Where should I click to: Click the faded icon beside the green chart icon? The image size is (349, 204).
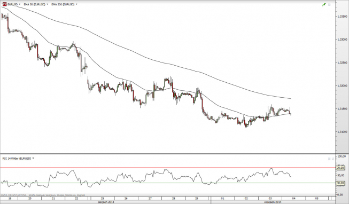(329, 4)
